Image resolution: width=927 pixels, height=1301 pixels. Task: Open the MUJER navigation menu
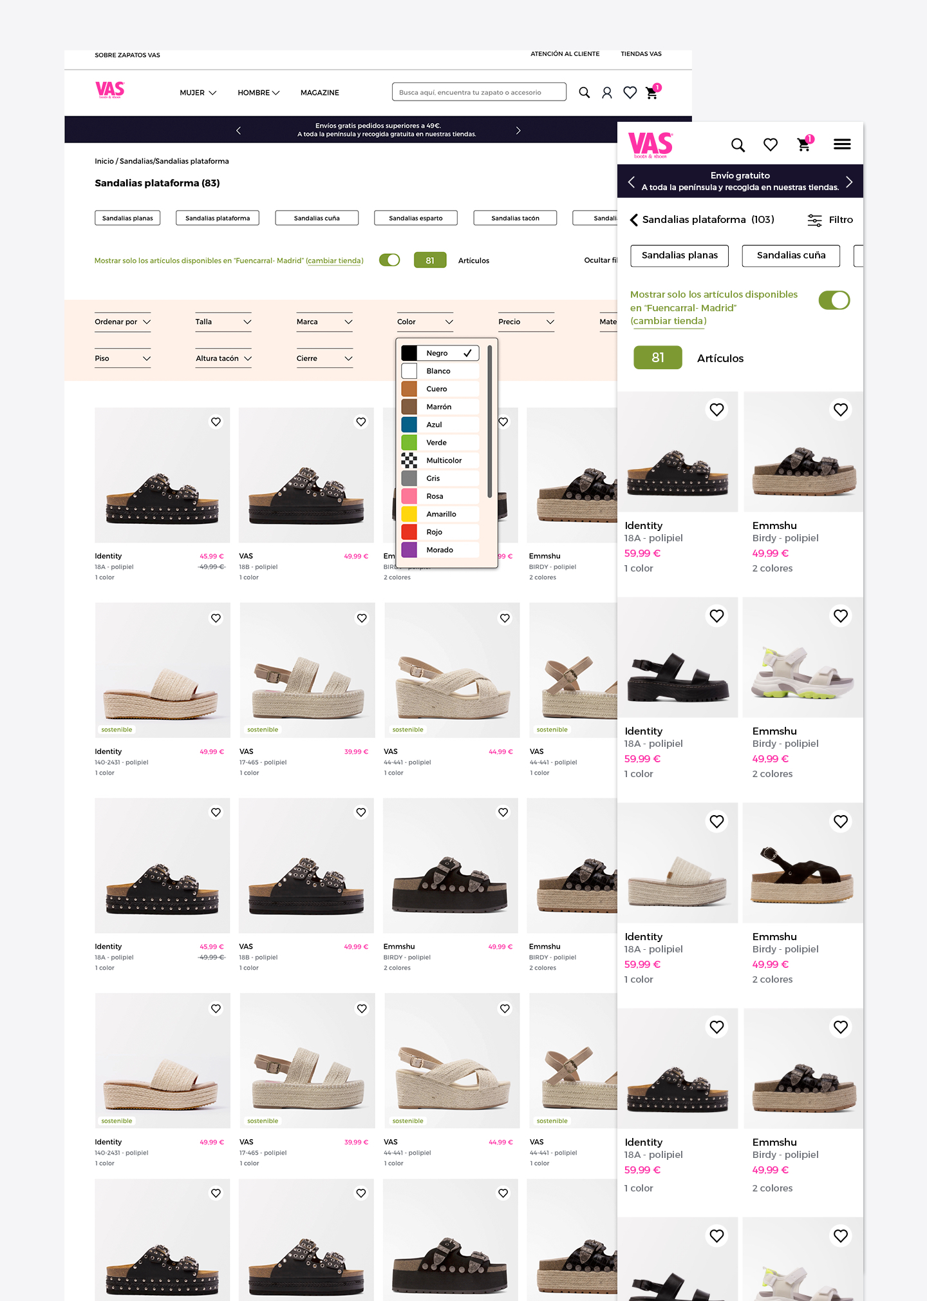click(x=198, y=93)
